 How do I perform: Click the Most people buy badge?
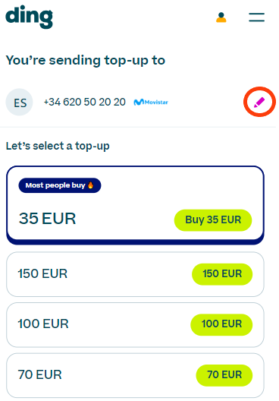click(60, 185)
